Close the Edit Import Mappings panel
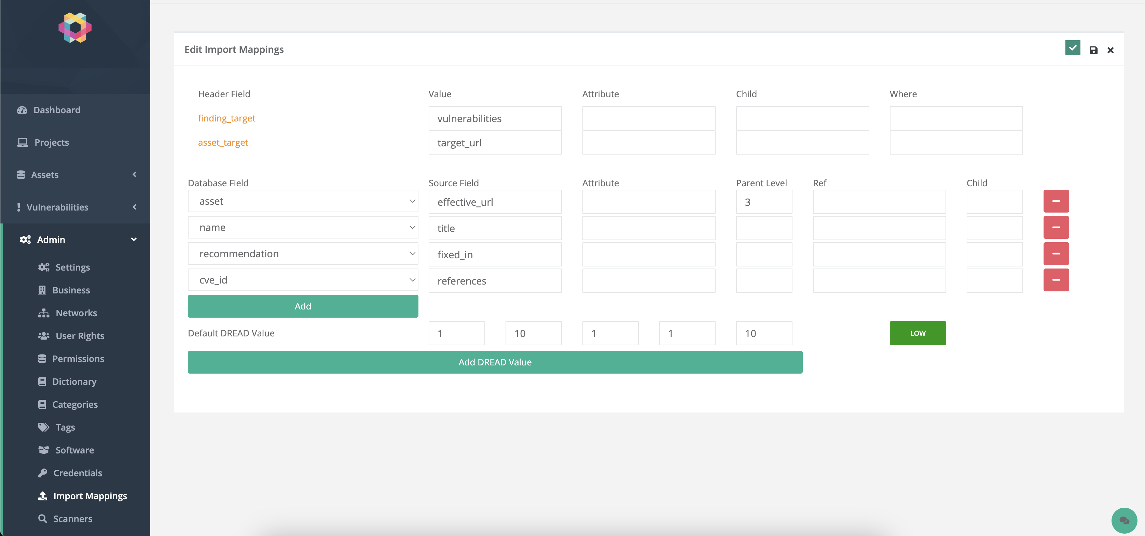The image size is (1145, 536). [x=1110, y=50]
